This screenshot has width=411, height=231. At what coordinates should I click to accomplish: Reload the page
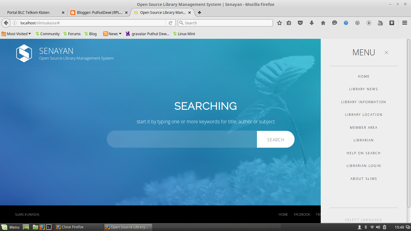click(170, 23)
